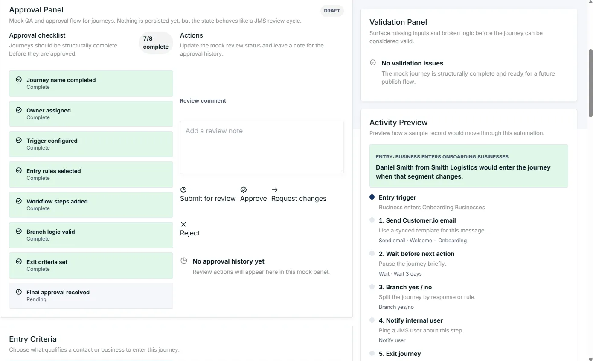Focus the Add a review note field

pyautogui.click(x=262, y=147)
